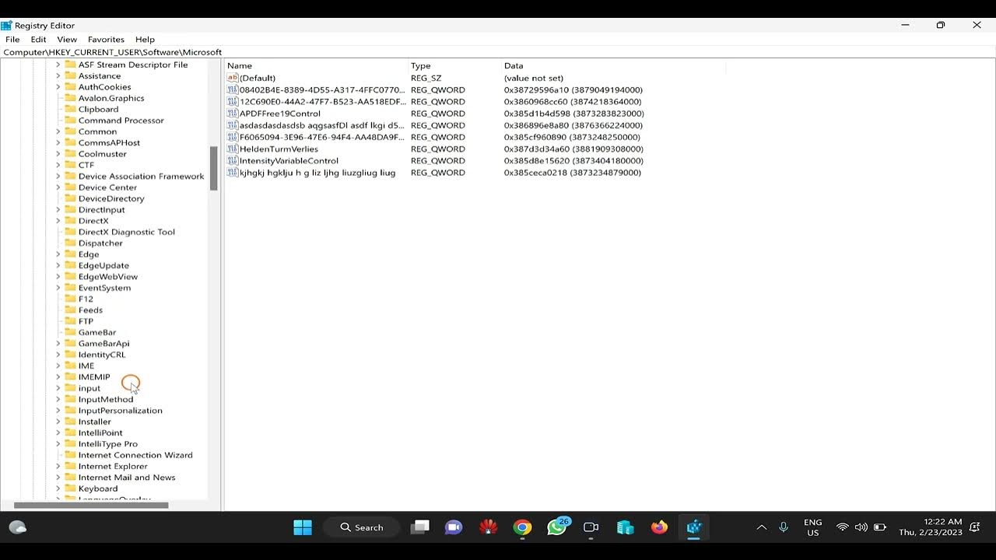The width and height of the screenshot is (996, 560).
Task: Open the Edit menu
Action: point(38,39)
